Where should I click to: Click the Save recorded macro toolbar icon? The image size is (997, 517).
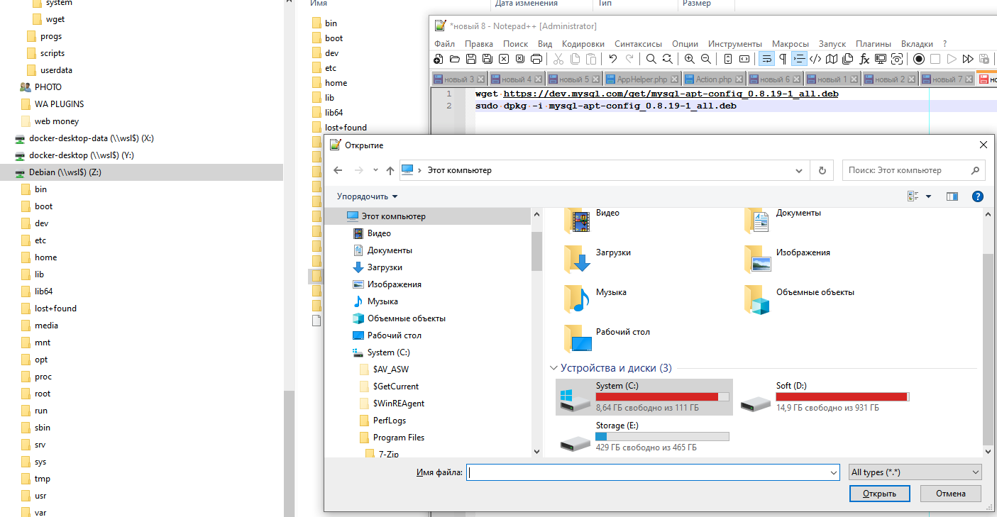pyautogui.click(x=984, y=59)
